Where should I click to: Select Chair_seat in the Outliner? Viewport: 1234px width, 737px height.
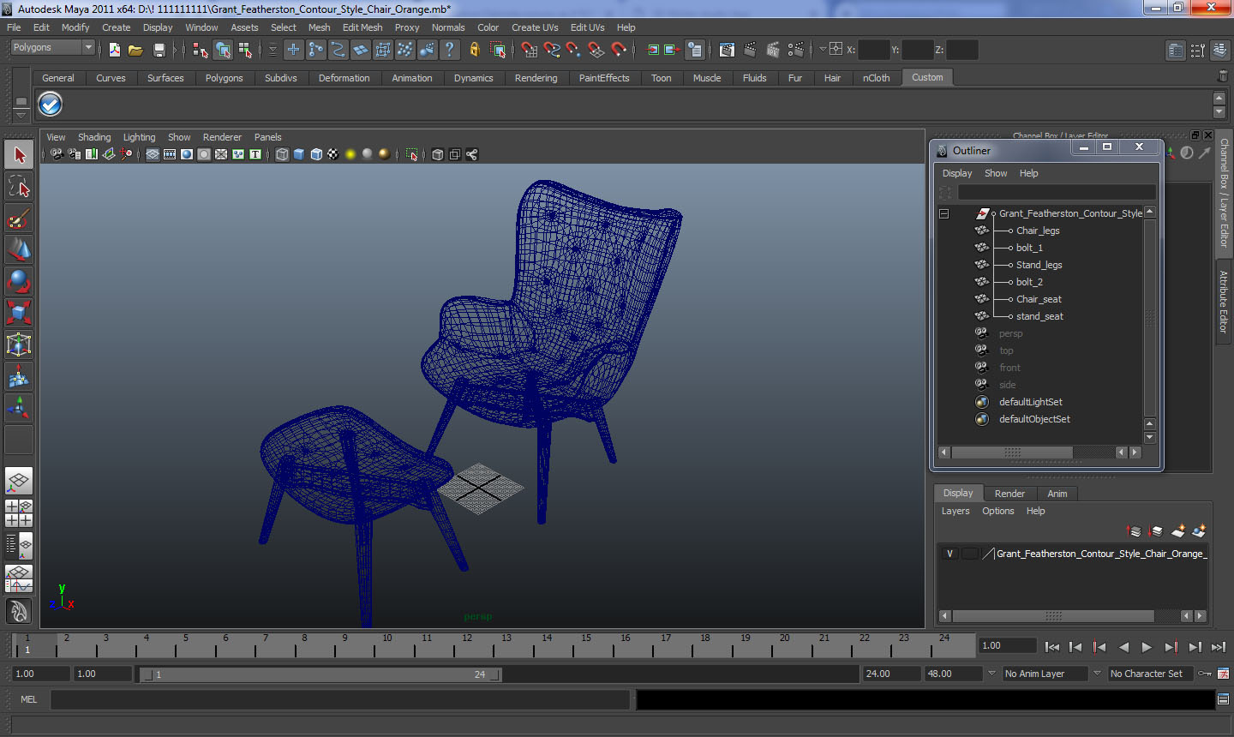click(x=1039, y=299)
